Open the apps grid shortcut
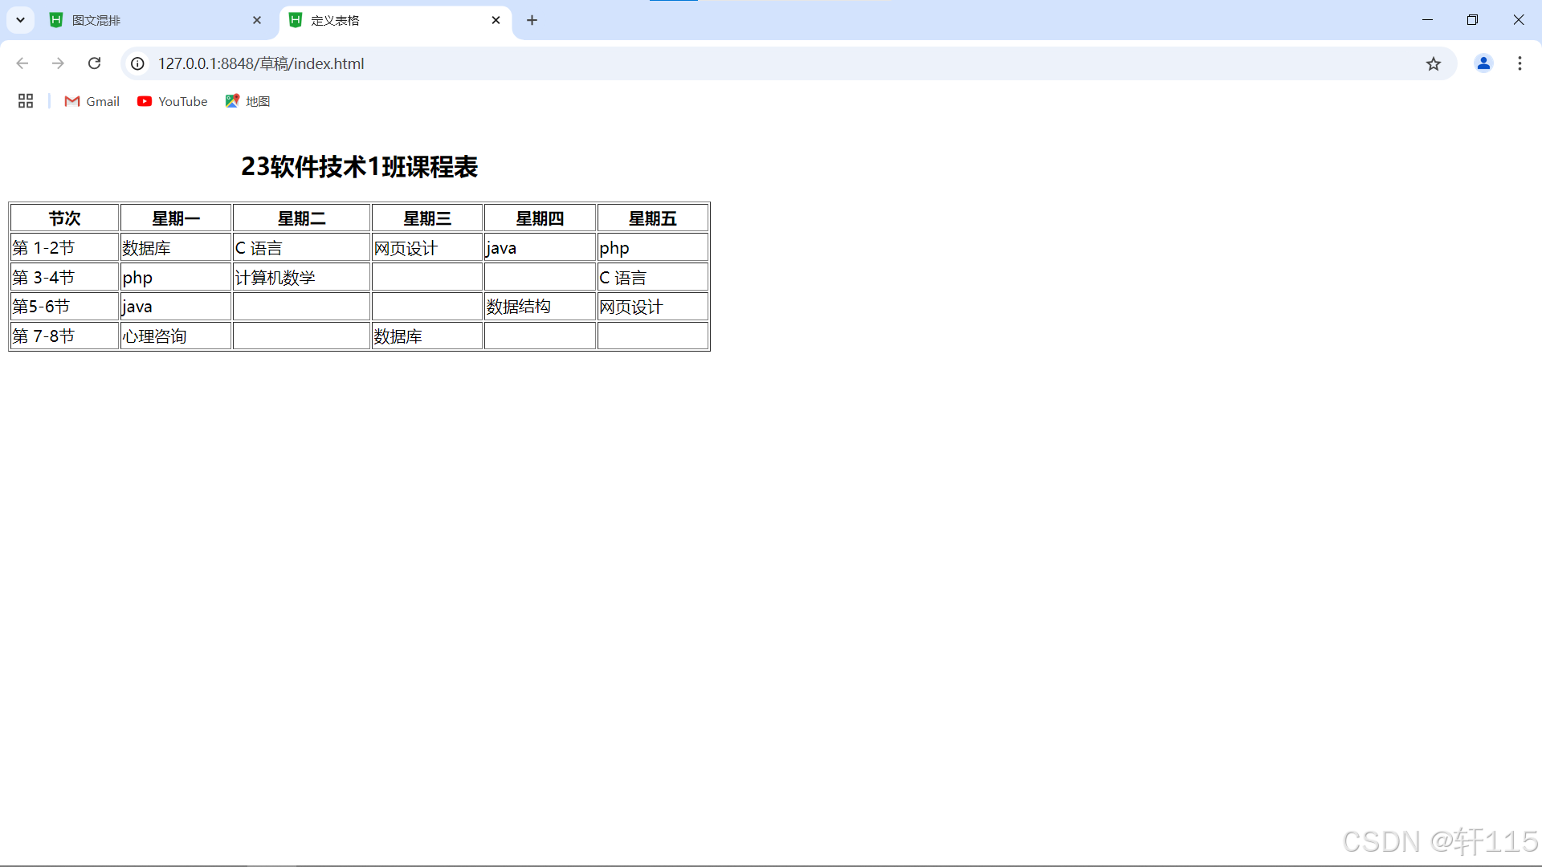 click(26, 101)
